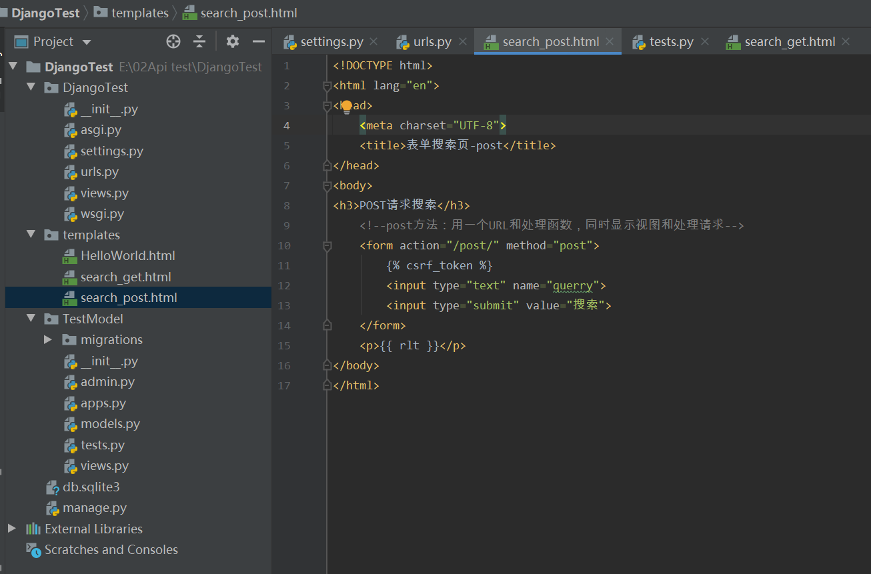Switch to the search_get.html editor tab
The height and width of the screenshot is (574, 871).
[x=781, y=41]
